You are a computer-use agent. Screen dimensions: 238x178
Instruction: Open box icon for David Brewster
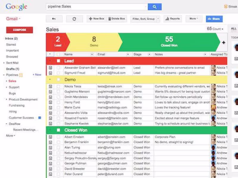point(50,169)
